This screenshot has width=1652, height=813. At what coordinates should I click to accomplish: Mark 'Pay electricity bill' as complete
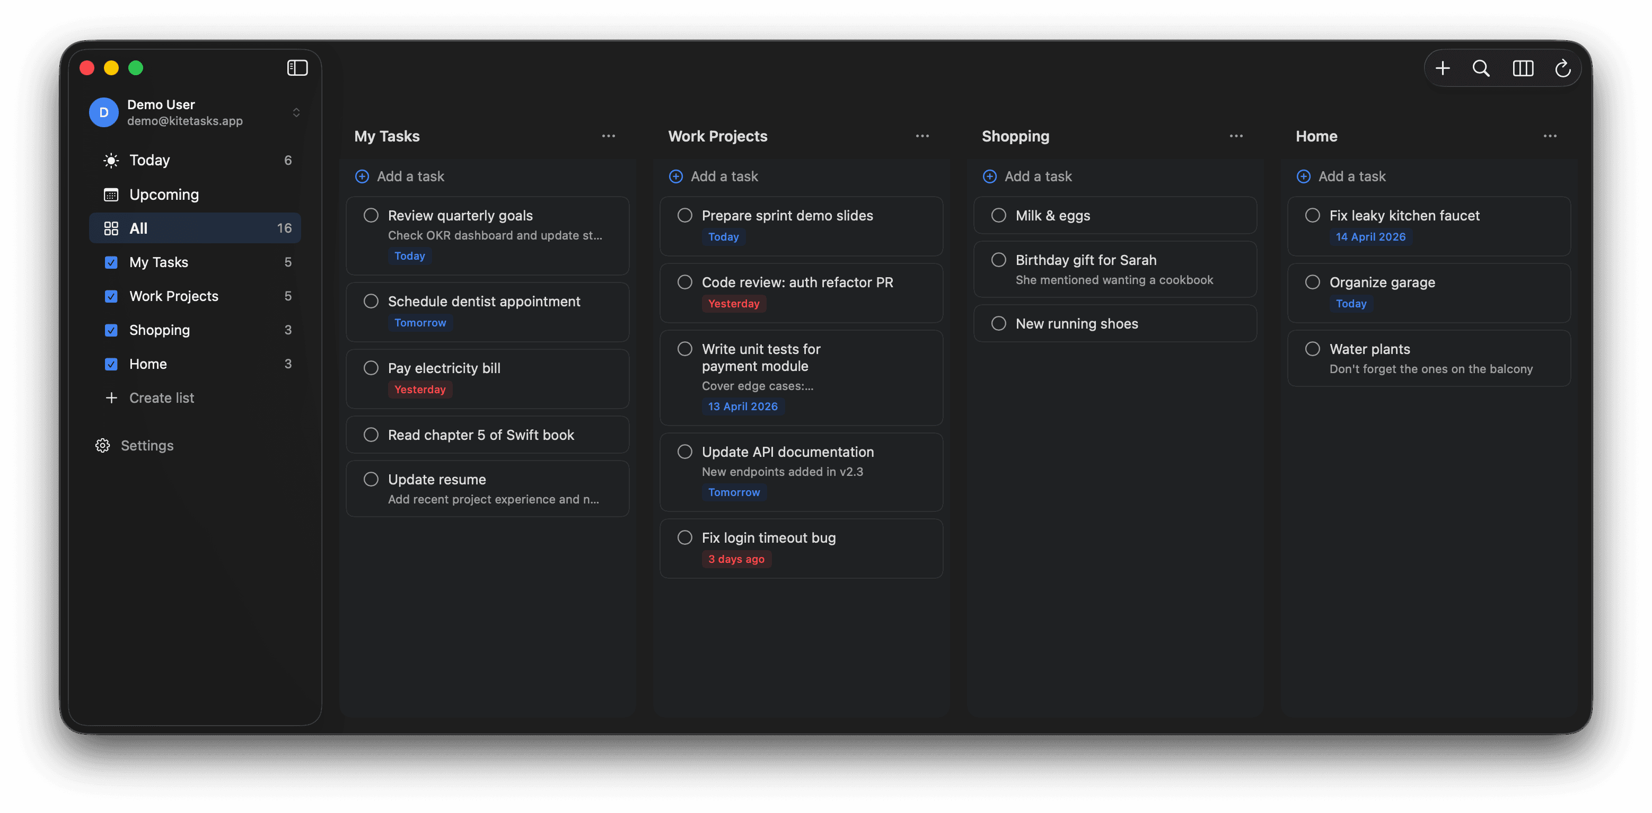point(371,368)
